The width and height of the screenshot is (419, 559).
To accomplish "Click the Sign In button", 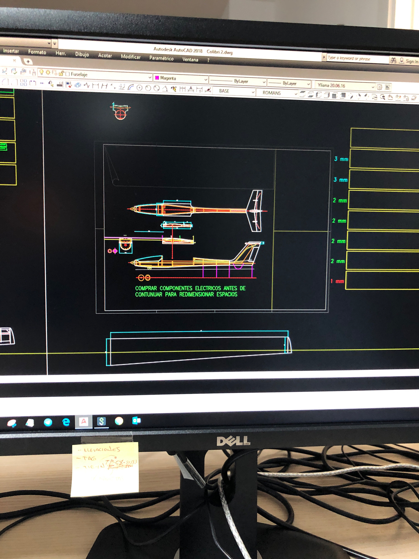I will tap(409, 61).
